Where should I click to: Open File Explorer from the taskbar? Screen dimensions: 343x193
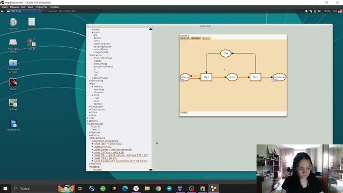pos(147,188)
